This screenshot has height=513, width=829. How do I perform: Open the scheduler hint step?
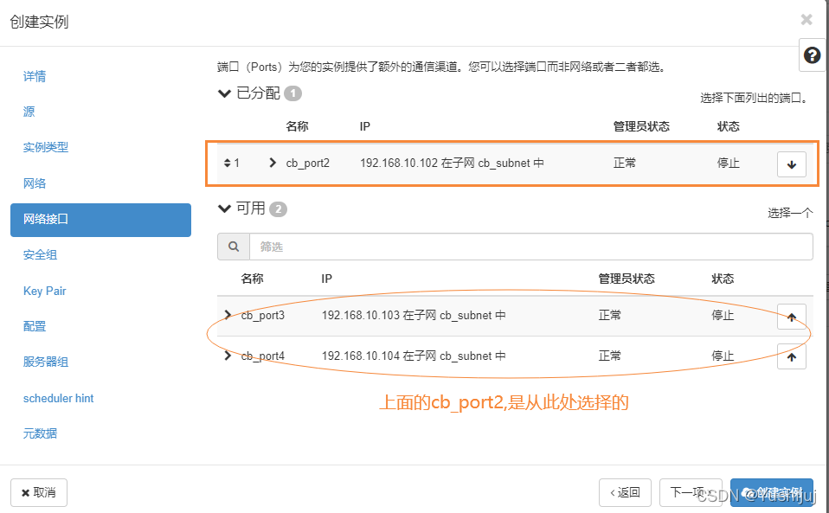[58, 398]
